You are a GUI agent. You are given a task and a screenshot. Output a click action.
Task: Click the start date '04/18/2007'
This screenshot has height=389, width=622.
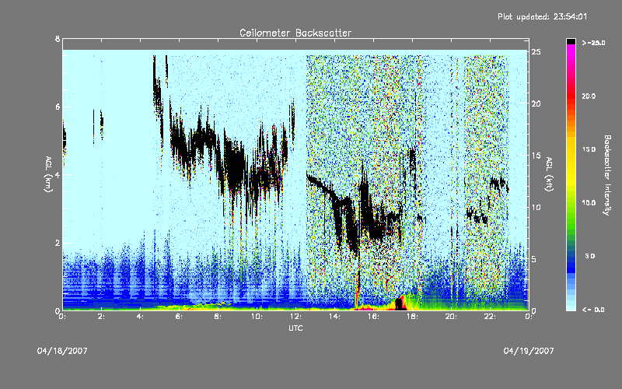pos(62,351)
